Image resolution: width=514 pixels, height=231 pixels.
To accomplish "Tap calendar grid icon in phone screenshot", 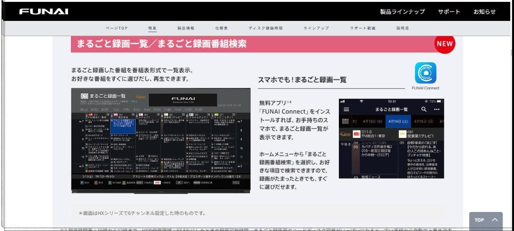I will [x=345, y=121].
